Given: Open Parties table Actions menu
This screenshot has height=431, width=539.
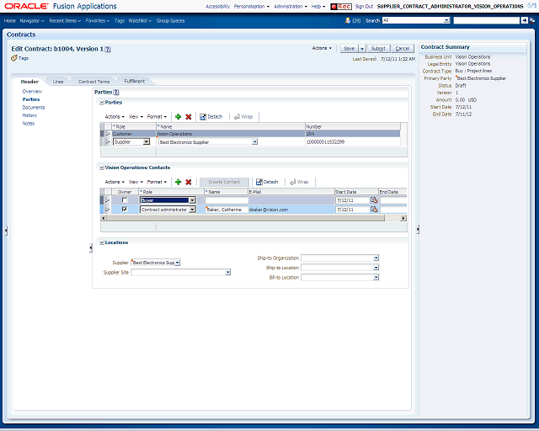Looking at the screenshot, I should click(115, 116).
